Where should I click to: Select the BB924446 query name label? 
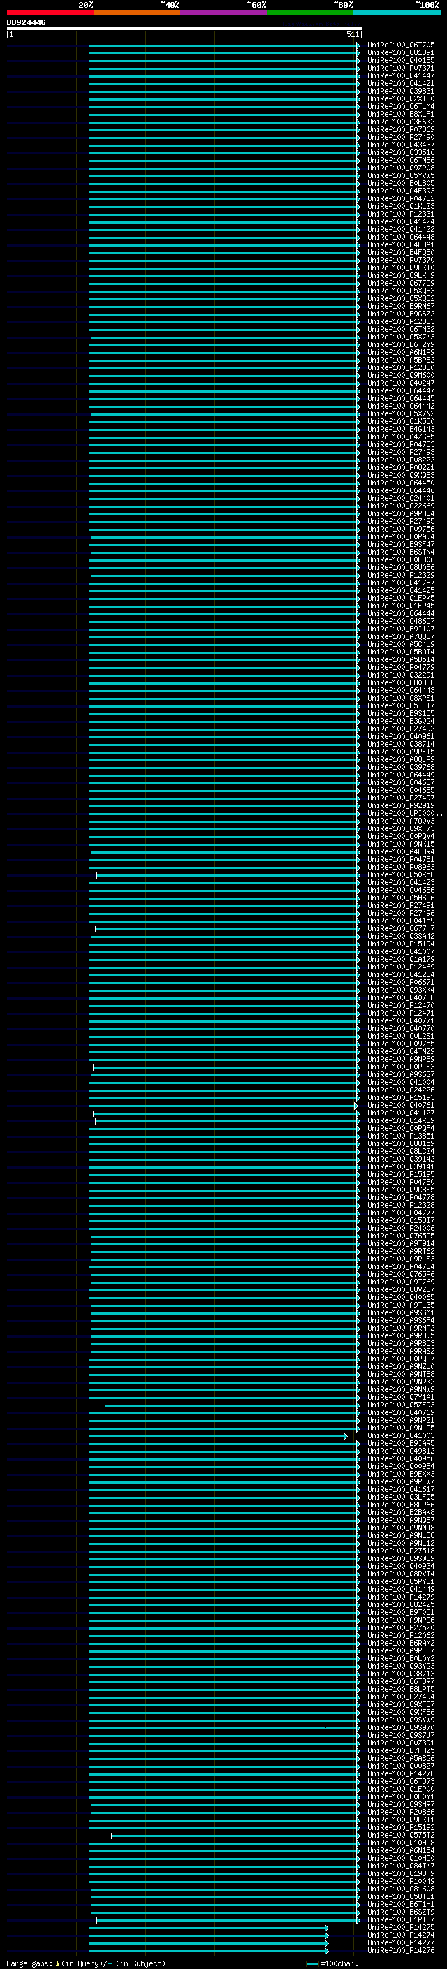coord(26,23)
